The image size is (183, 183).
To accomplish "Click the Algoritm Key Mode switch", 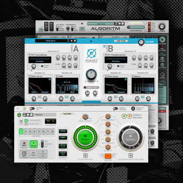I will (x=57, y=28).
